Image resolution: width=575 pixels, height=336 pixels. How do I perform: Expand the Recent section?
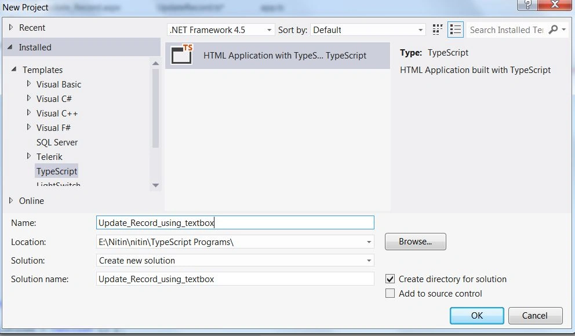click(10, 27)
